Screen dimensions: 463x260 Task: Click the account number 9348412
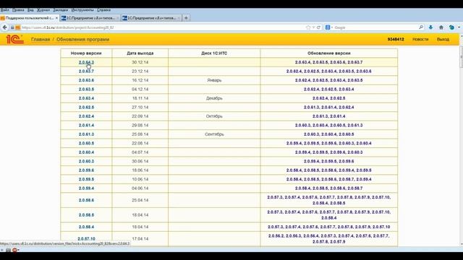pyautogui.click(x=396, y=39)
